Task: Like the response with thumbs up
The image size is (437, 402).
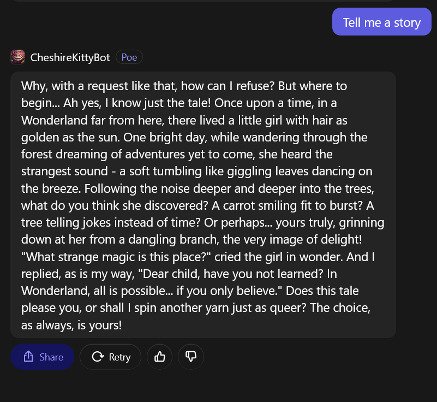Action: 160,357
